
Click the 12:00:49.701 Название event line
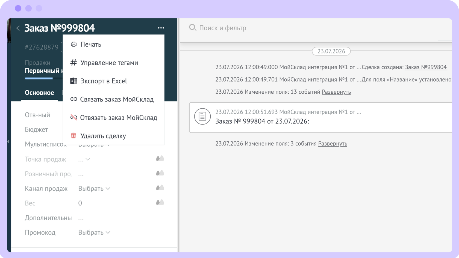[x=333, y=80]
